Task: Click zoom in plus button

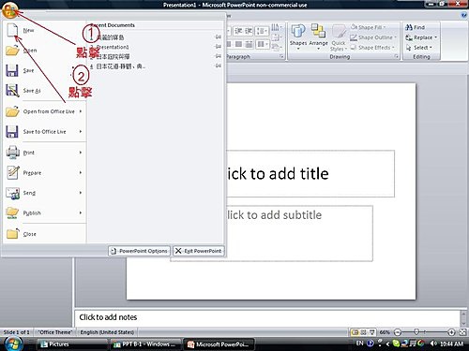Action: click(x=451, y=332)
